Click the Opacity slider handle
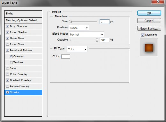This screenshot has height=122, width=166. [97, 40]
